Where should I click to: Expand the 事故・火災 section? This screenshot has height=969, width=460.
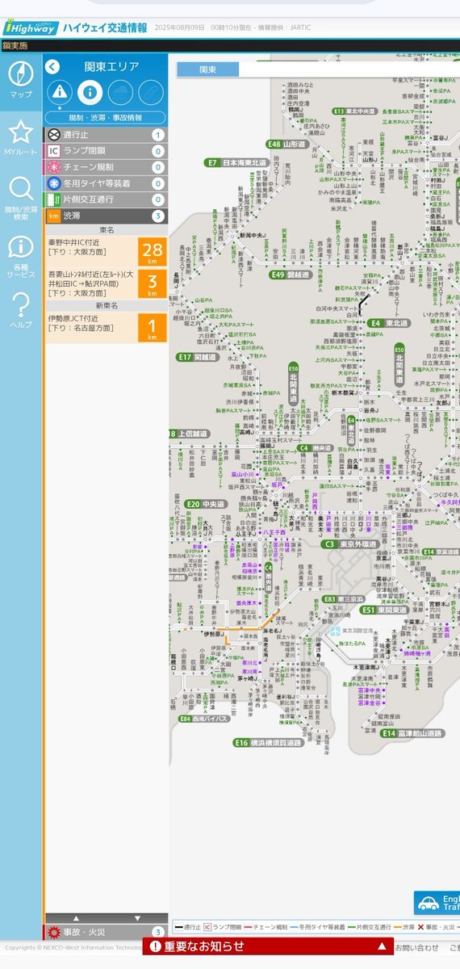[x=106, y=932]
